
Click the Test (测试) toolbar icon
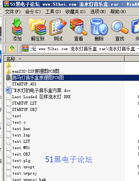(58, 30)
